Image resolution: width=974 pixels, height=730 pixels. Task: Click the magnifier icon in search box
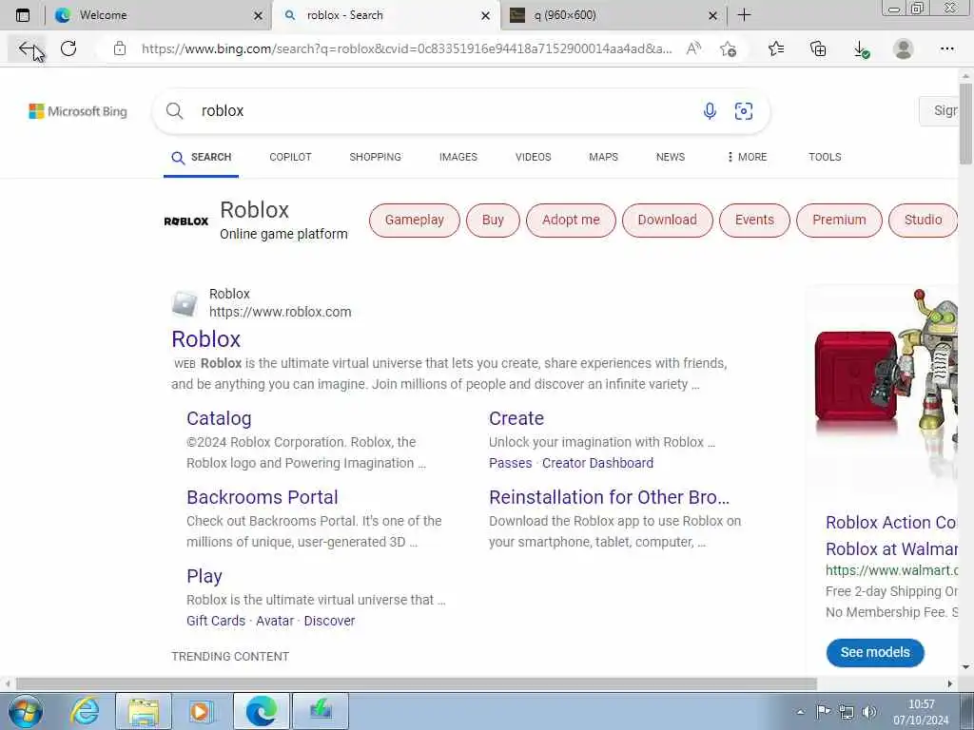tap(175, 111)
